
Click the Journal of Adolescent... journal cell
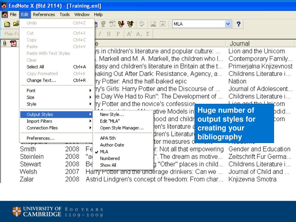coord(260,89)
